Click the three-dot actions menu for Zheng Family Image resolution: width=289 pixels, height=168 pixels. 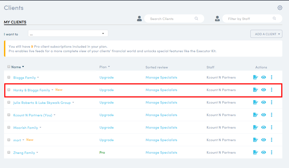click(271, 152)
